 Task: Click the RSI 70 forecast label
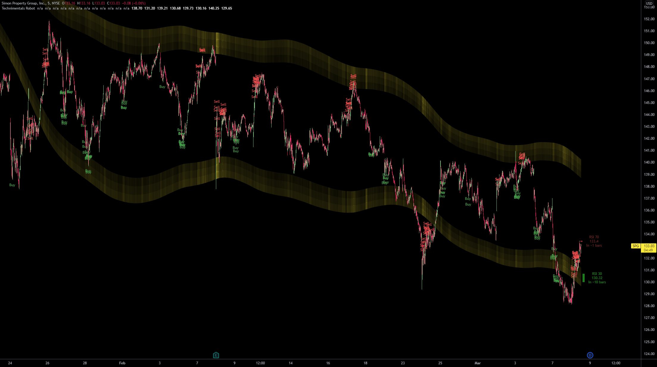click(594, 241)
